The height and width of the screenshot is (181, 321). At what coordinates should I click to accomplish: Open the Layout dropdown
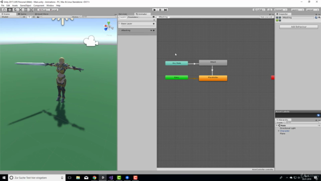point(312,10)
